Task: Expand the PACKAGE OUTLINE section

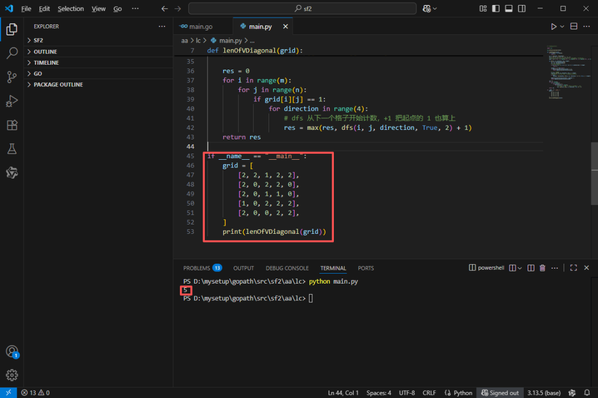Action: tap(58, 85)
